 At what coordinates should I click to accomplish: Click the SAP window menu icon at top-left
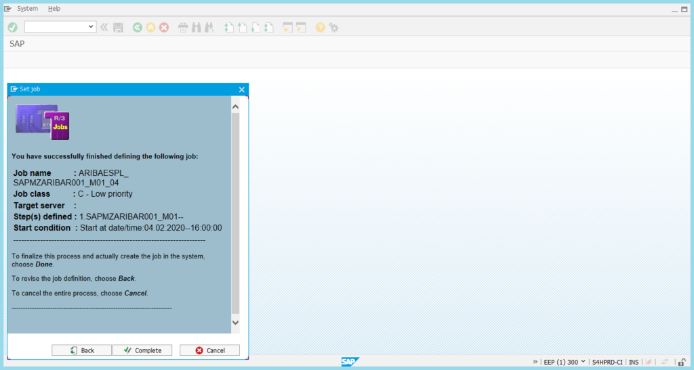click(7, 8)
